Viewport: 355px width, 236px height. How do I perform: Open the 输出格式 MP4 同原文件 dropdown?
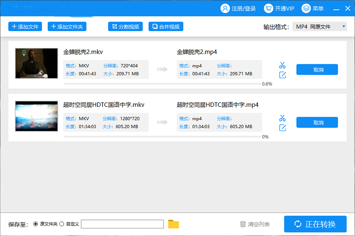319,27
